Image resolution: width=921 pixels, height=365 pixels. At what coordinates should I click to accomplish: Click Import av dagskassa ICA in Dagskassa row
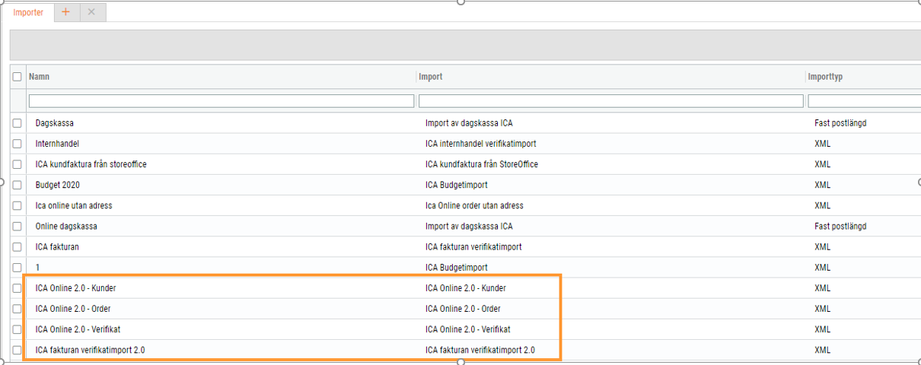[469, 123]
